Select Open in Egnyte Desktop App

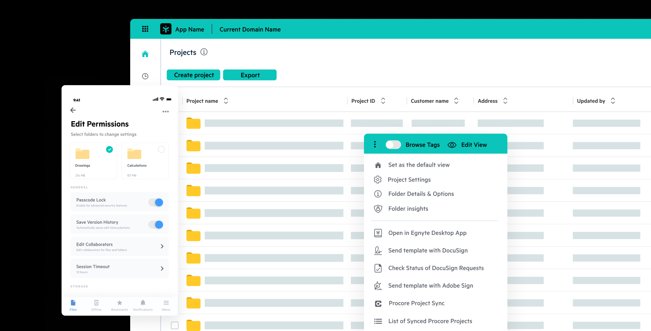click(x=427, y=233)
